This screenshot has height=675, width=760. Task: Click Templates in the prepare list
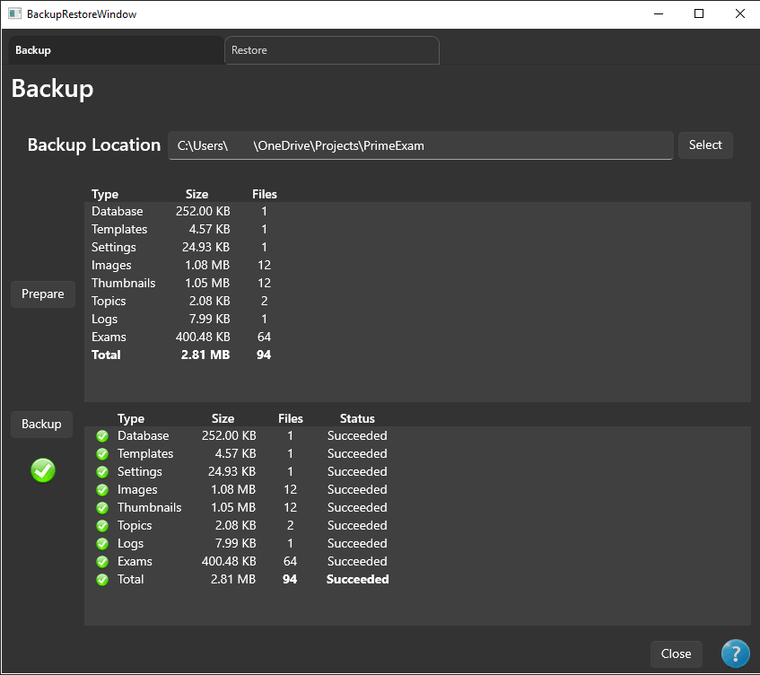coord(119,230)
